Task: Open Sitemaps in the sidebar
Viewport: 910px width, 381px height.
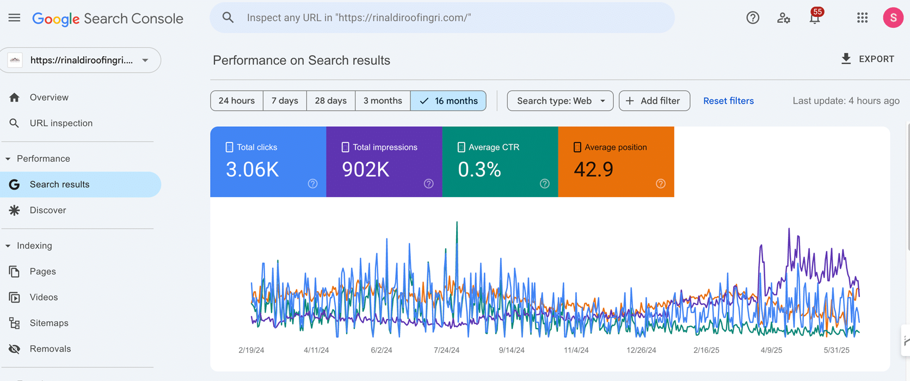Action: (49, 323)
